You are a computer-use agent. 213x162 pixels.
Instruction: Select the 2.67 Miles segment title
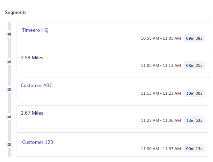32,113
